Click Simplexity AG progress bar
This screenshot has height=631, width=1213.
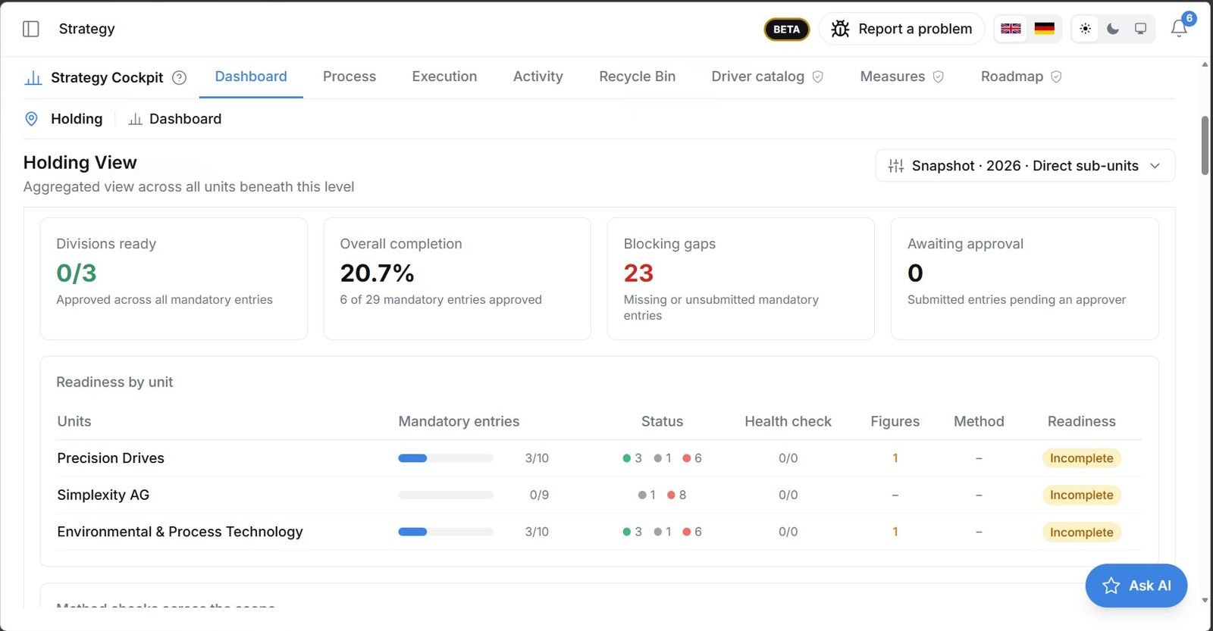tap(446, 495)
